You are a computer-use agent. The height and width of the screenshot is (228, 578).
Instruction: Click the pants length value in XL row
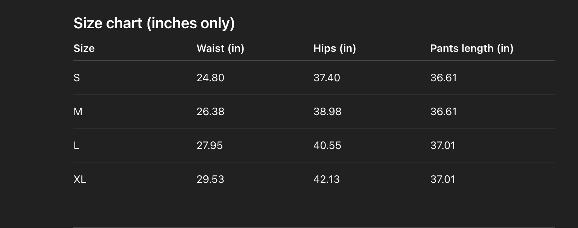point(443,179)
